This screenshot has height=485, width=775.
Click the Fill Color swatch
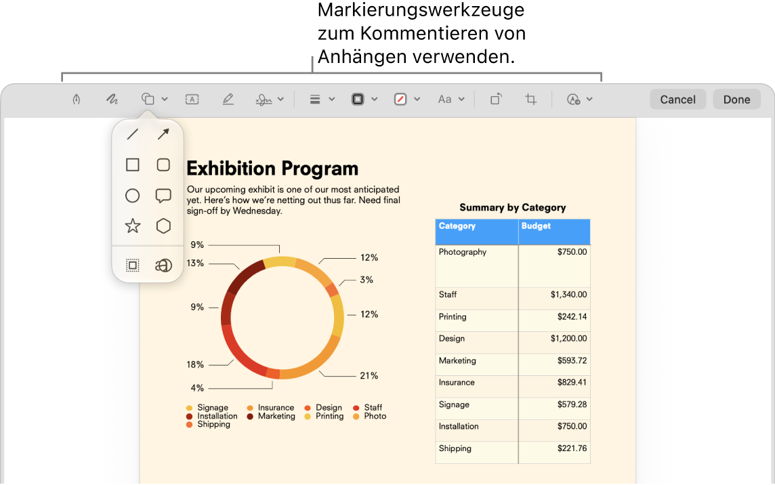click(400, 100)
